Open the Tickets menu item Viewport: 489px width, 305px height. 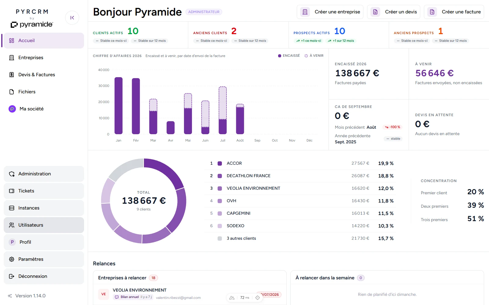44,191
